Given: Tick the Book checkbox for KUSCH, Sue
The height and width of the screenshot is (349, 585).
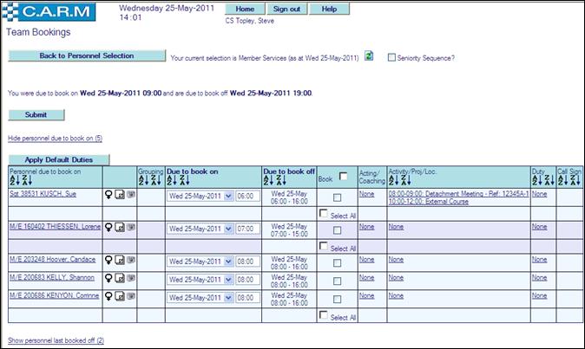Looking at the screenshot, I should pyautogui.click(x=337, y=197).
